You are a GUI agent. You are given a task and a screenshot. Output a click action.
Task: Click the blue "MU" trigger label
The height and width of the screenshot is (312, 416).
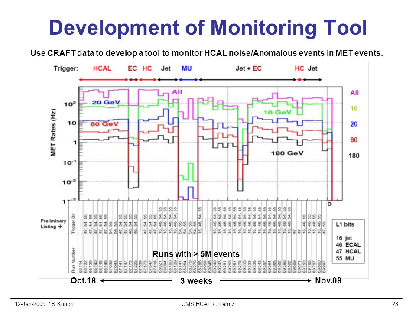pos(186,68)
